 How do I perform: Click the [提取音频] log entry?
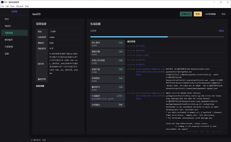click(x=140, y=51)
